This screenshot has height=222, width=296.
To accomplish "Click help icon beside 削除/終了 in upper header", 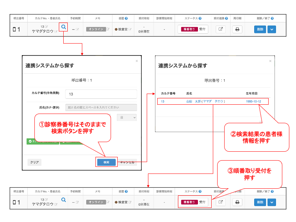I will [x=272, y=18].
